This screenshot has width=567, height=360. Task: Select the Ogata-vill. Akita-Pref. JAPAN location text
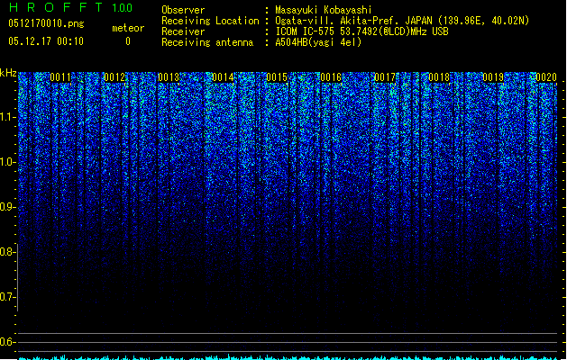pyautogui.click(x=402, y=21)
